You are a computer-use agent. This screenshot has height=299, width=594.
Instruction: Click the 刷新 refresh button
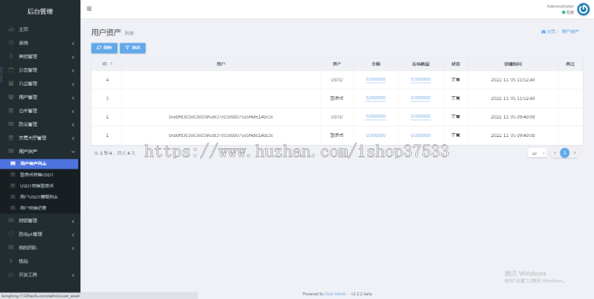[104, 48]
